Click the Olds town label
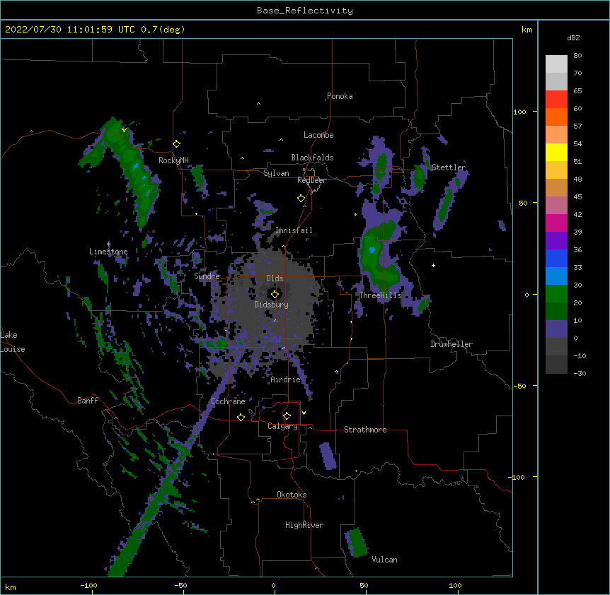 coord(275,278)
